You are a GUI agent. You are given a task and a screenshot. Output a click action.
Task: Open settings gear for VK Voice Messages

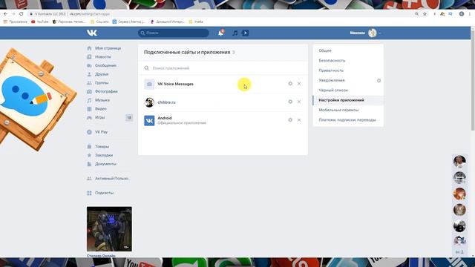pyautogui.click(x=290, y=84)
